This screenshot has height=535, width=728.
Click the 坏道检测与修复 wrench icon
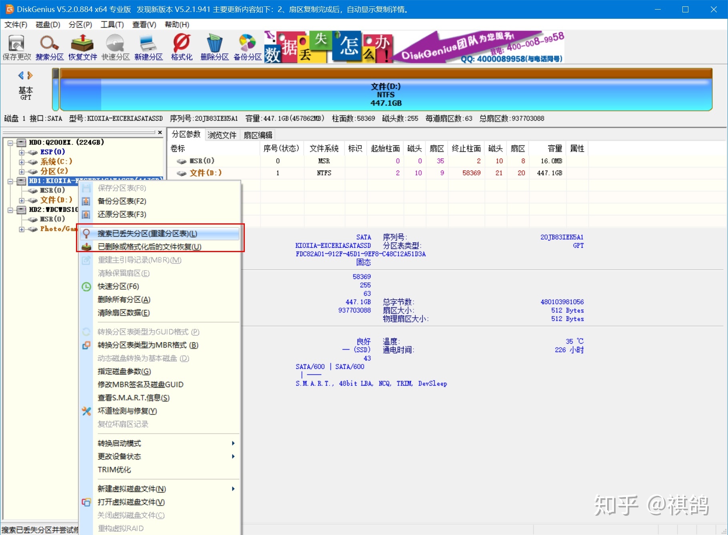click(x=86, y=411)
